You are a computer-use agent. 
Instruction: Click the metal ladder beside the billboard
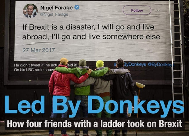pos(177,58)
